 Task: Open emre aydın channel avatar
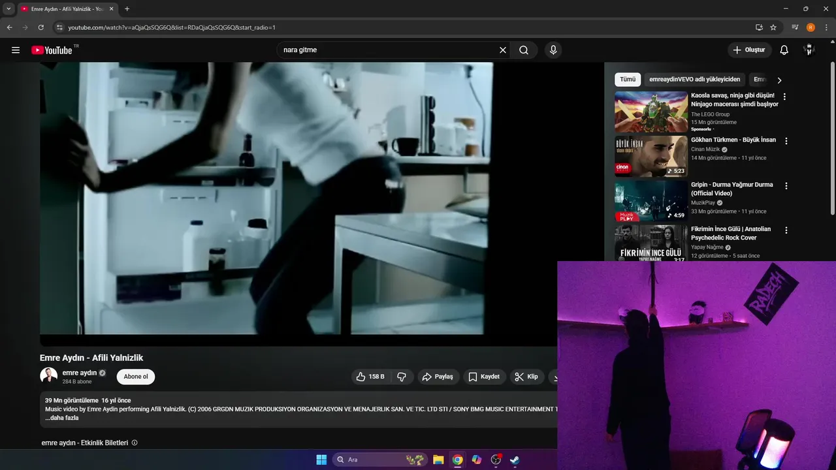49,376
